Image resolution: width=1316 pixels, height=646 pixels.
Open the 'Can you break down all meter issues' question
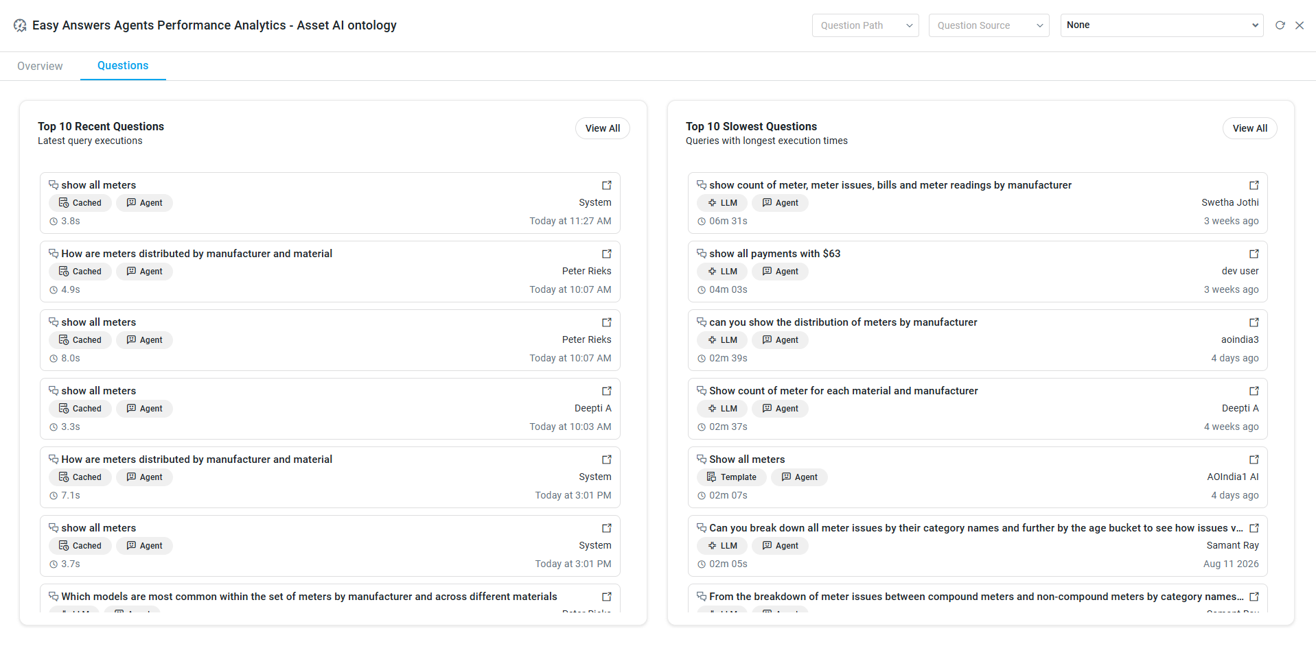point(1254,528)
